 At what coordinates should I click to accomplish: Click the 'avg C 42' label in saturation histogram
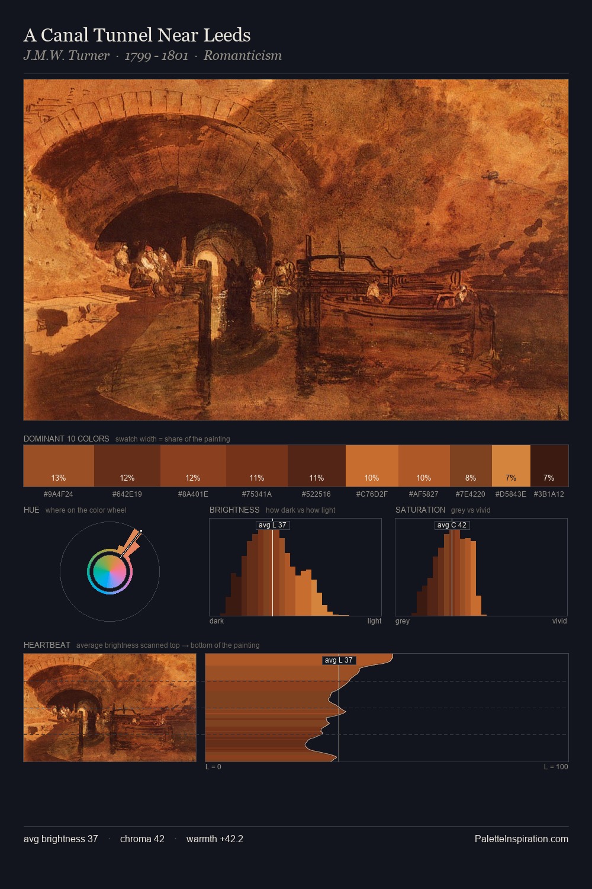(x=452, y=525)
